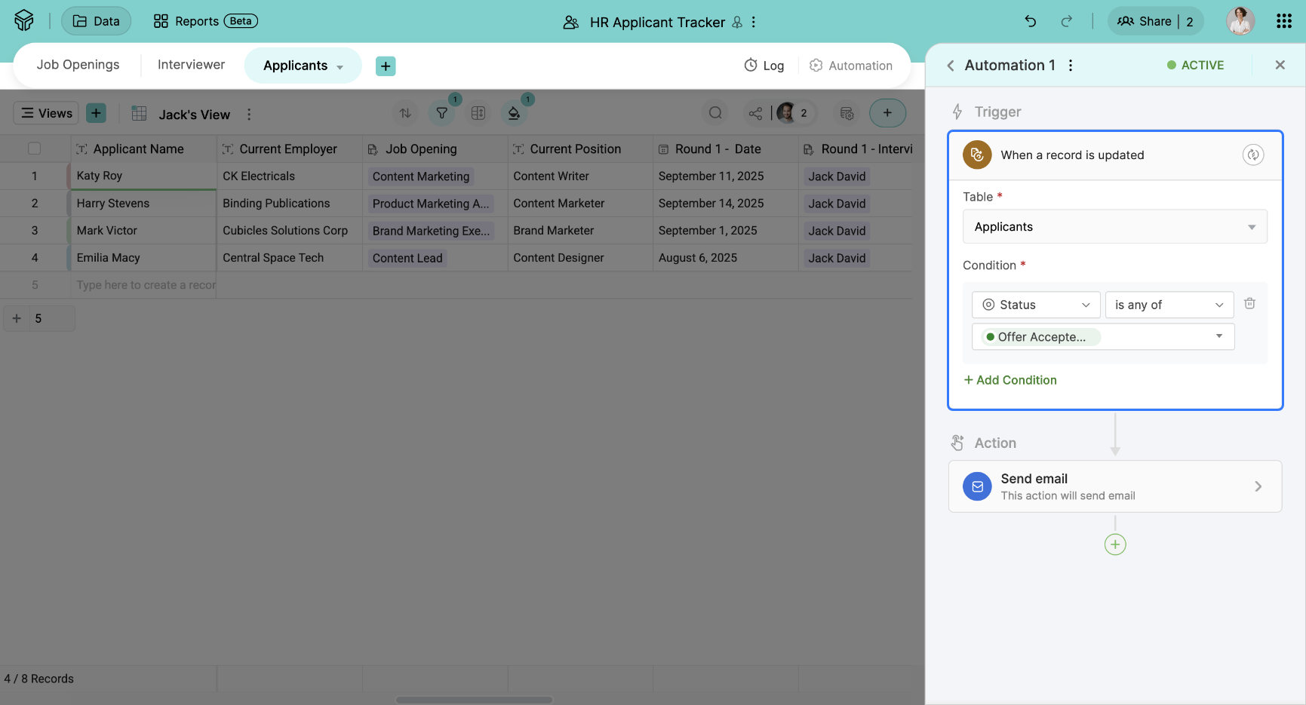1306x705 pixels.
Task: Open the filter icon in toolbar
Action: [x=442, y=114]
